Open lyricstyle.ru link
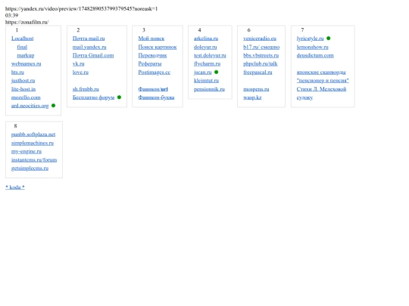Image resolution: width=409 pixels, height=306 pixels. point(310,39)
